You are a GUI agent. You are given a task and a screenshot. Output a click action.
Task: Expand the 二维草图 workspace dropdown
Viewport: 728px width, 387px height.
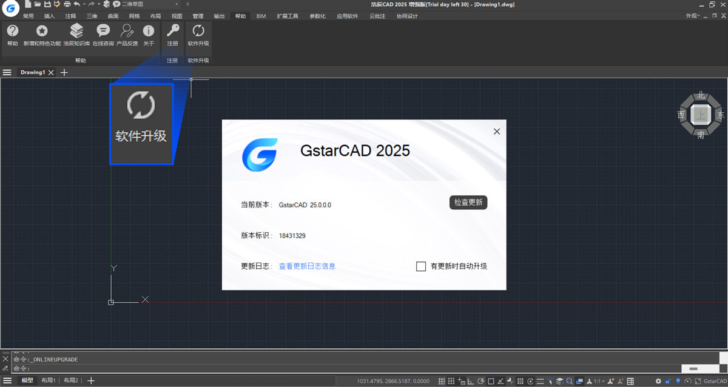177,4
